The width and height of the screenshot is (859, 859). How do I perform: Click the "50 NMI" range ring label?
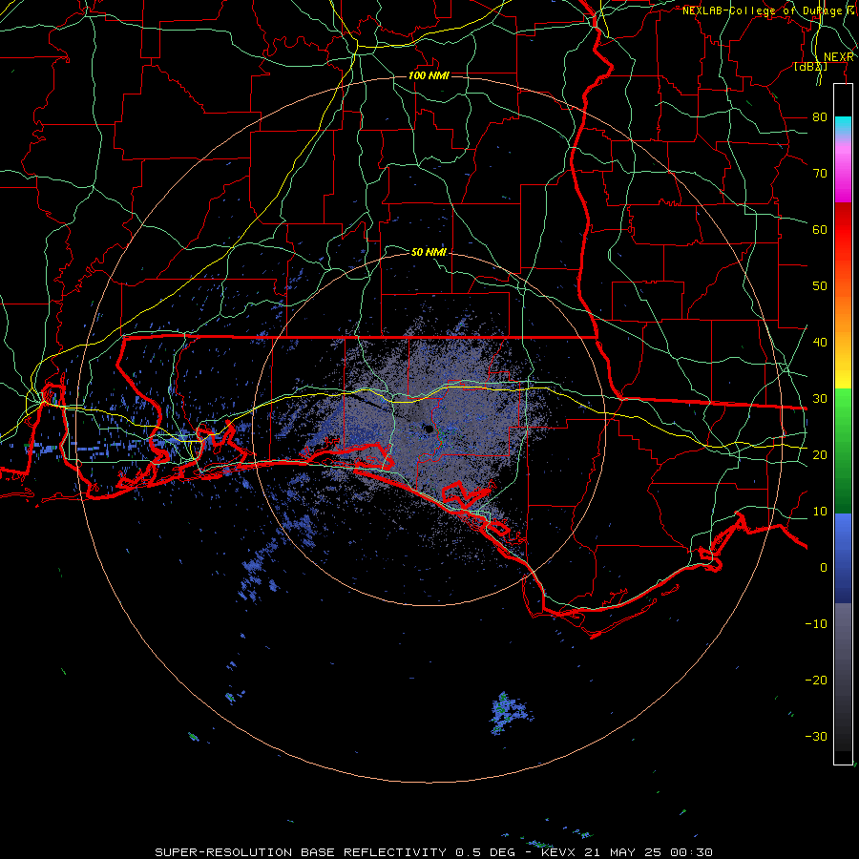[429, 252]
